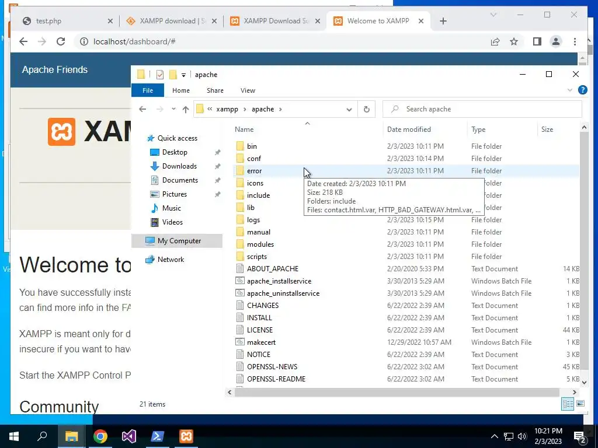Click file list vertical scrollbar down arrow
Screen dimensions: 598x448
[x=584, y=383]
